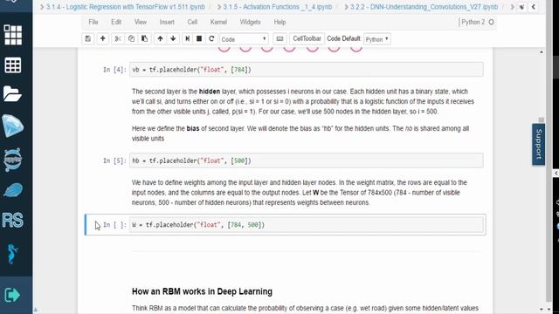Open the Insert menu

tap(167, 22)
